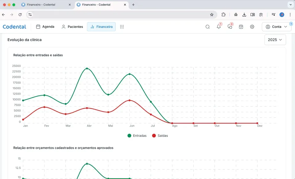Bookmark this page with the star icon

click(212, 15)
